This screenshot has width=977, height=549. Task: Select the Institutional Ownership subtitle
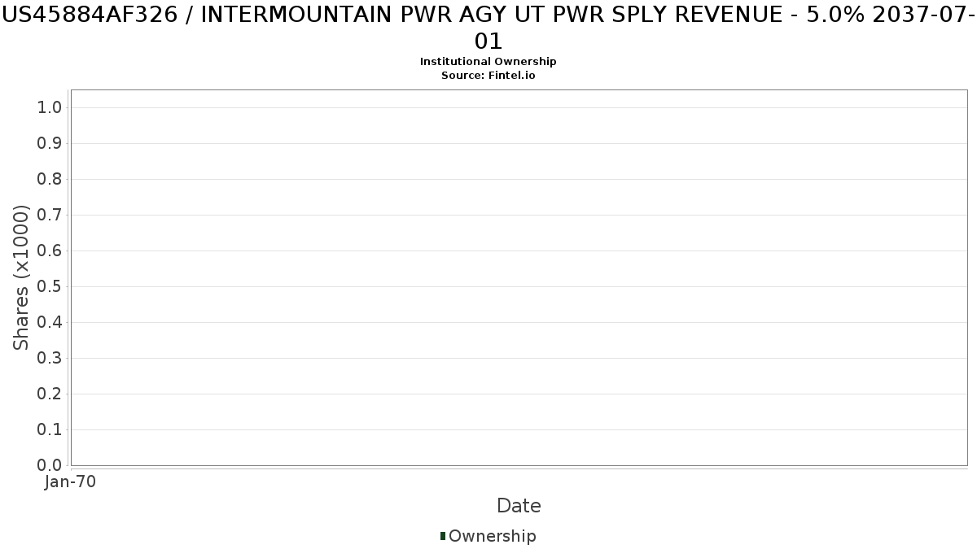tap(488, 62)
